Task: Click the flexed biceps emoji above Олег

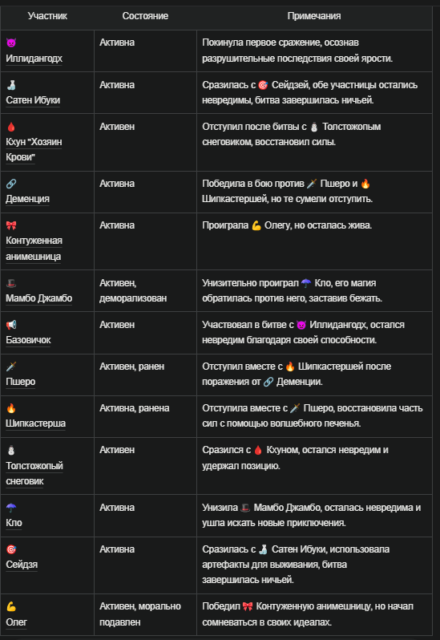Action: 11,606
